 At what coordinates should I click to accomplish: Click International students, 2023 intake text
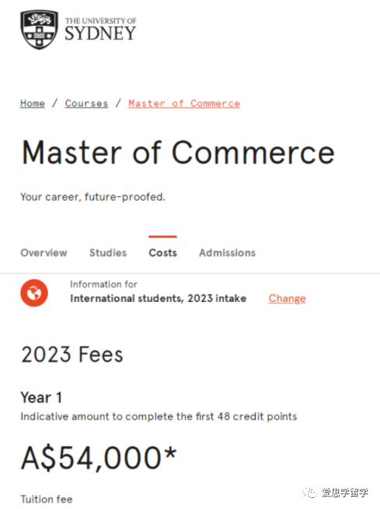tap(159, 299)
